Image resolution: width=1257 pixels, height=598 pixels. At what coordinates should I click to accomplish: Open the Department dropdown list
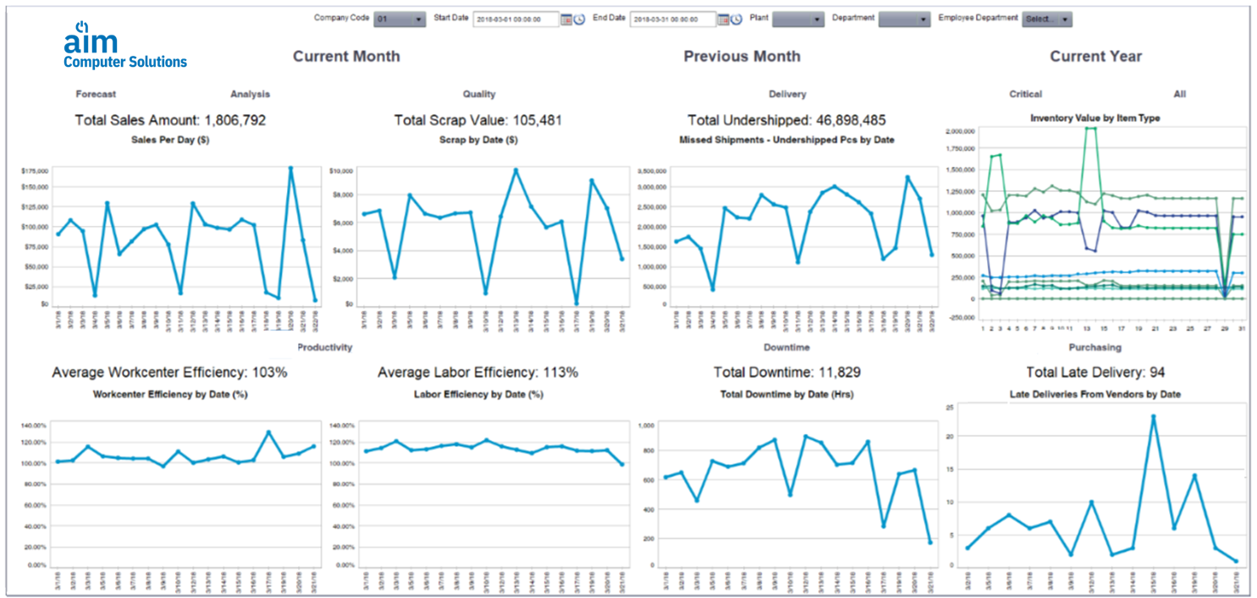tap(904, 19)
